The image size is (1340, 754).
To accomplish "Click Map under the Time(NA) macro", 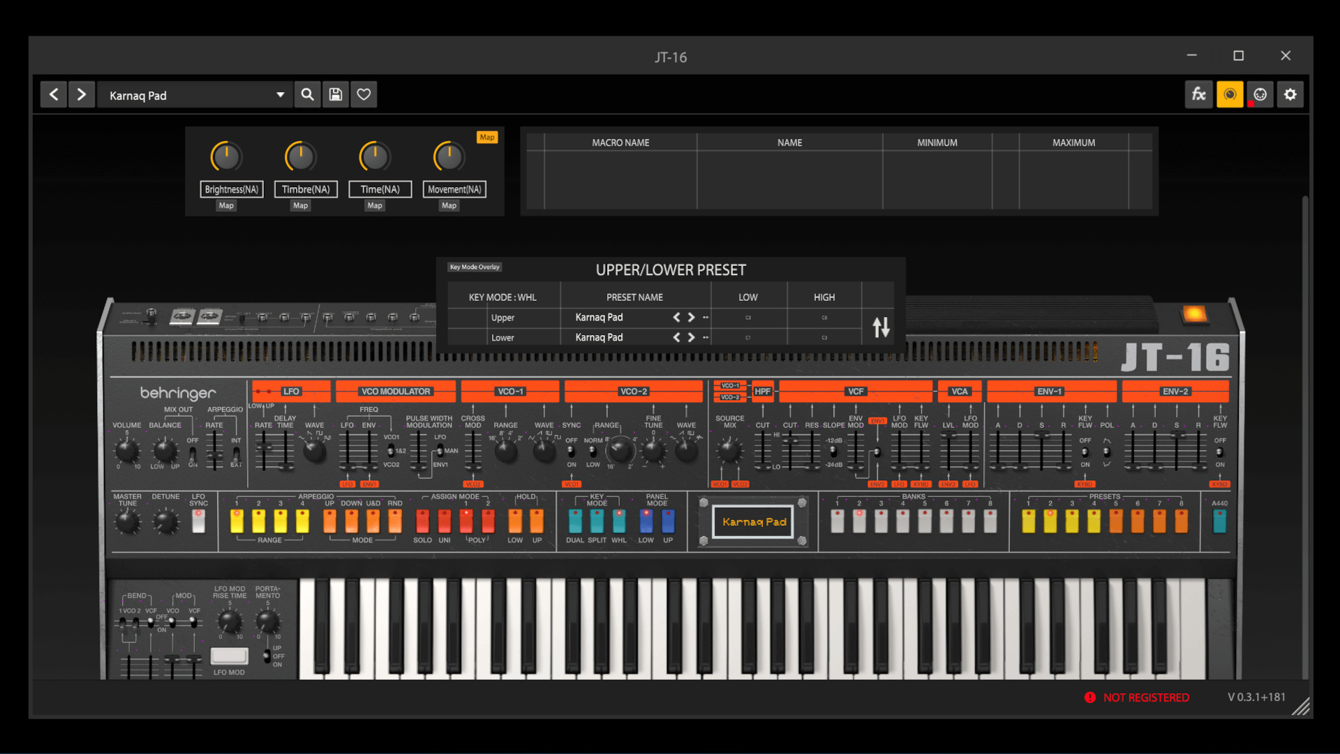I will point(375,205).
